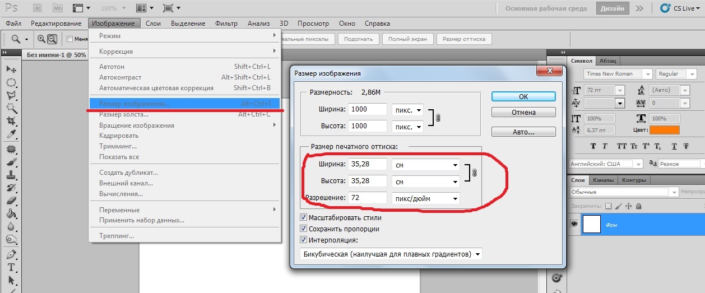This screenshot has width=705, height=293.
Task: Apply Faux Bold in the Character panel
Action: click(594, 146)
